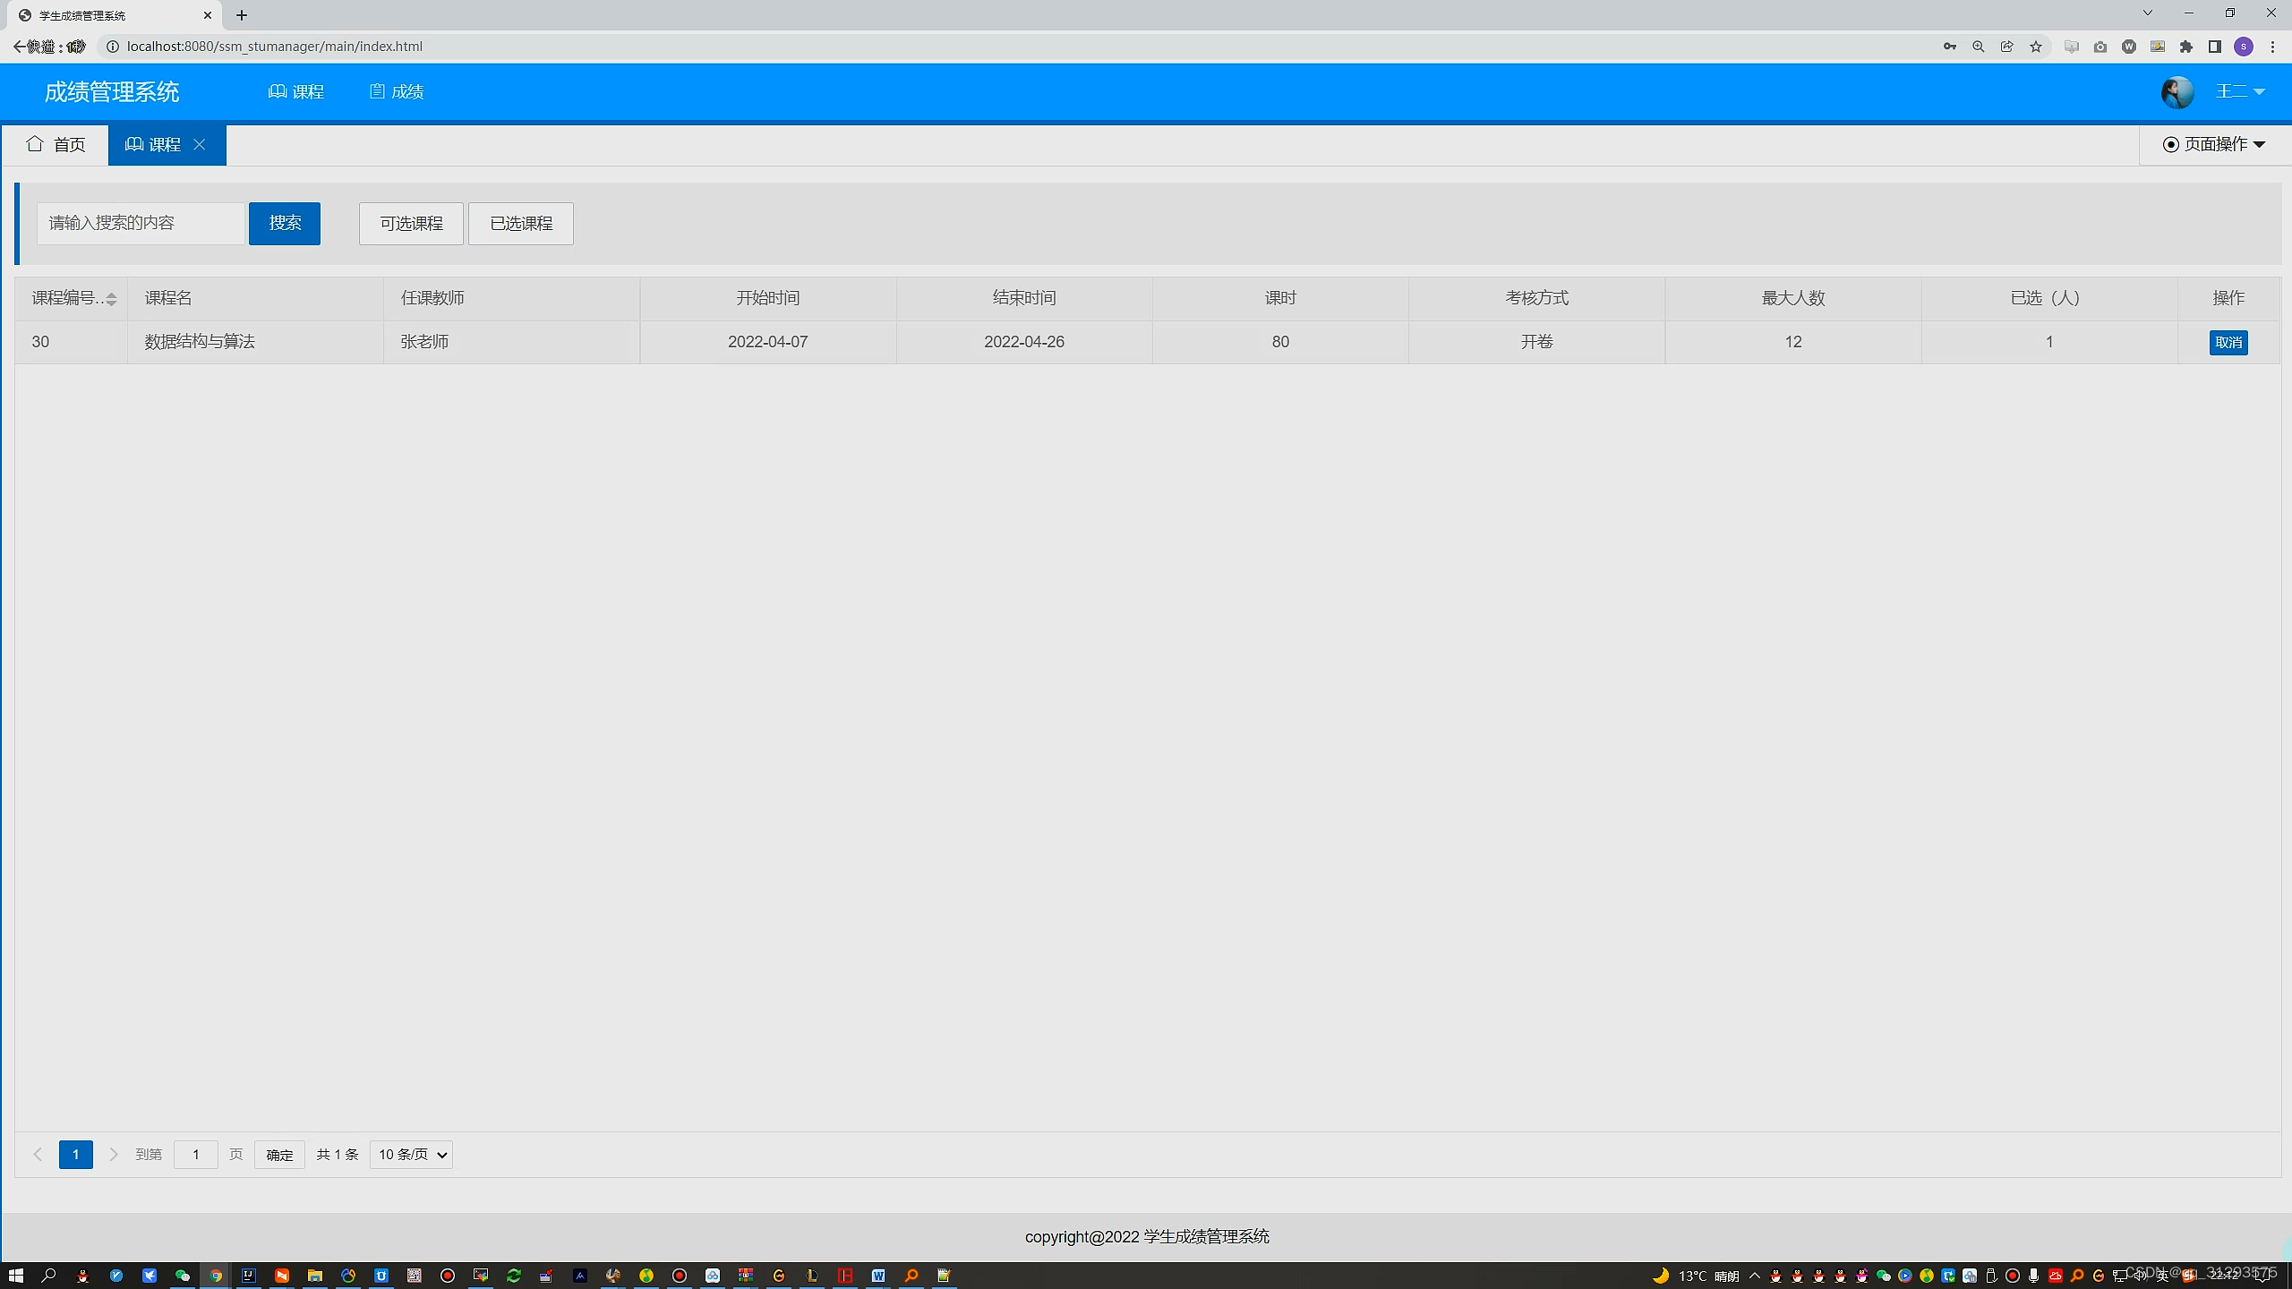Screen dimensions: 2292x1289
Task: Click the browser zoom magnifier icon
Action: click(x=1979, y=47)
